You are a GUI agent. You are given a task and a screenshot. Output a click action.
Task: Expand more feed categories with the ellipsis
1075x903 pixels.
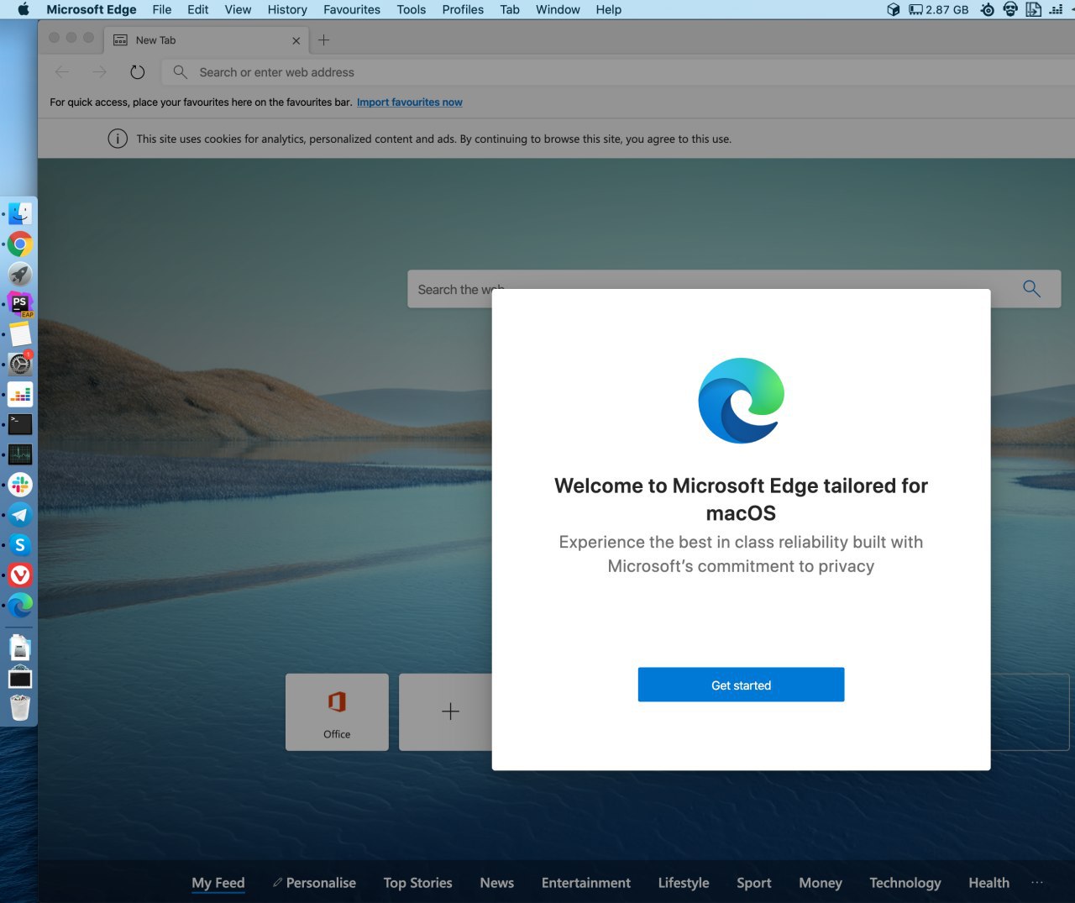point(1037,882)
